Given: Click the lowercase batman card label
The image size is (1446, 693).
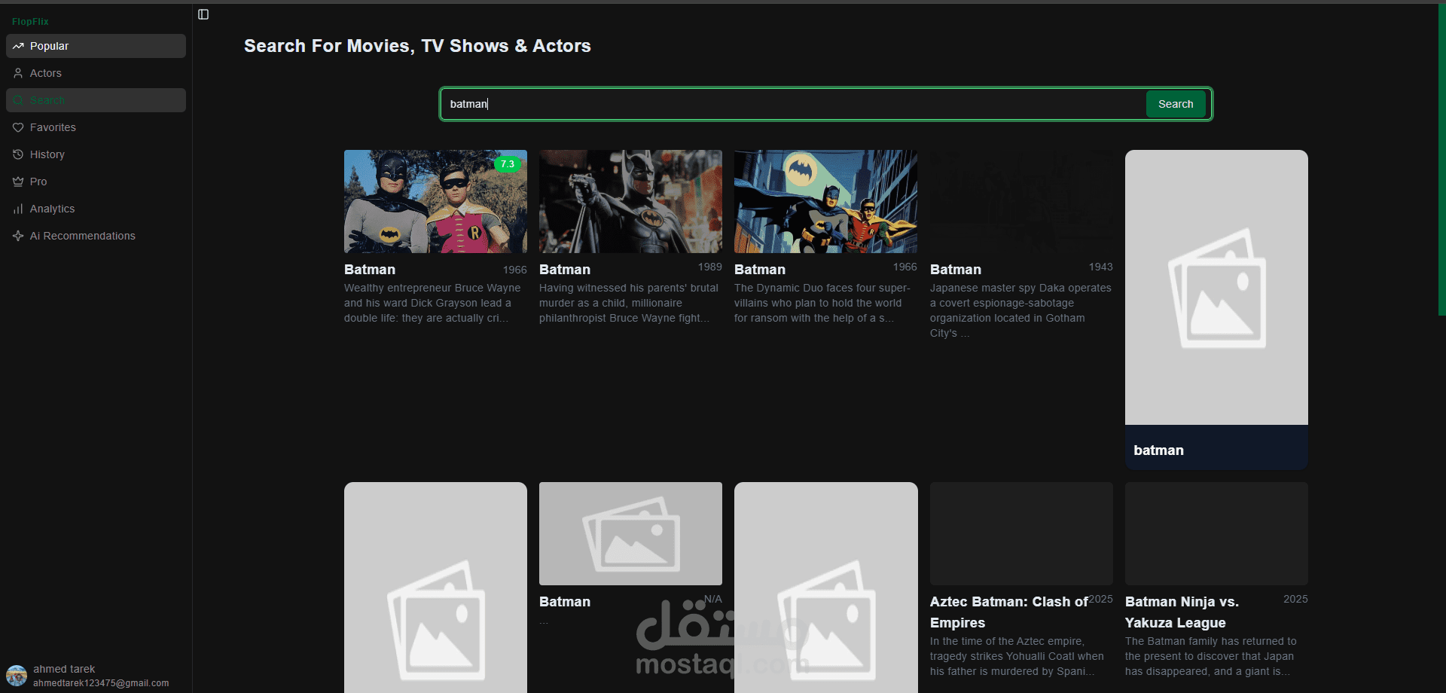Looking at the screenshot, I should pyautogui.click(x=1158, y=450).
